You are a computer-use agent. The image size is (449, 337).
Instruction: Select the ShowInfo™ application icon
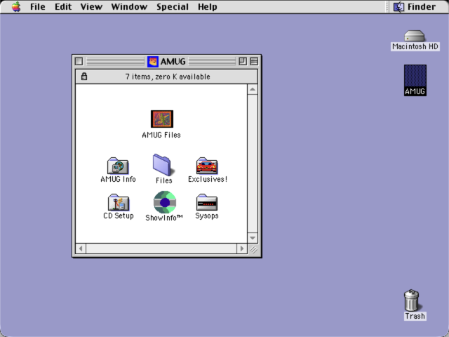coord(165,202)
